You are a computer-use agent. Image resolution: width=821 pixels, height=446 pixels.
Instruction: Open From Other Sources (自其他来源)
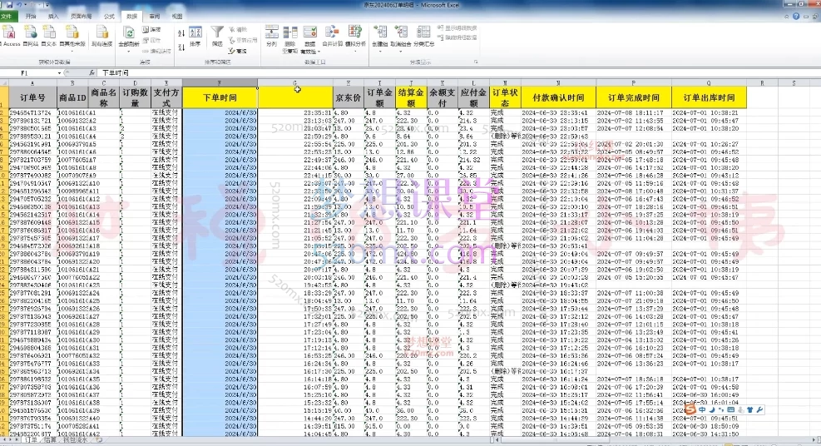72,37
